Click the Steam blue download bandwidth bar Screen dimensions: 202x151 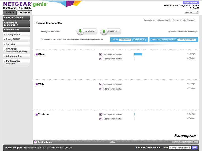[x=138, y=54]
